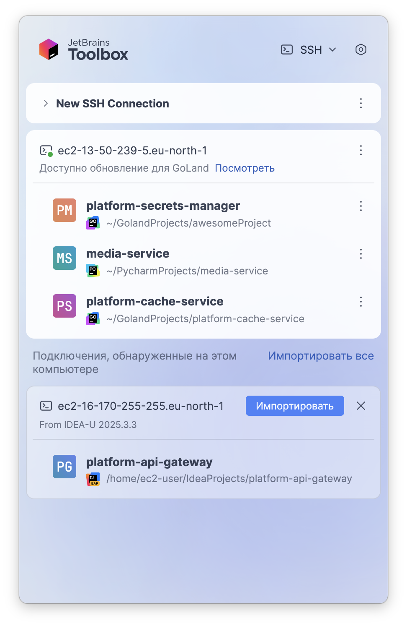The width and height of the screenshot is (407, 626).
Task: Click GoLand icon under platform-cache-service
Action: pos(93,318)
